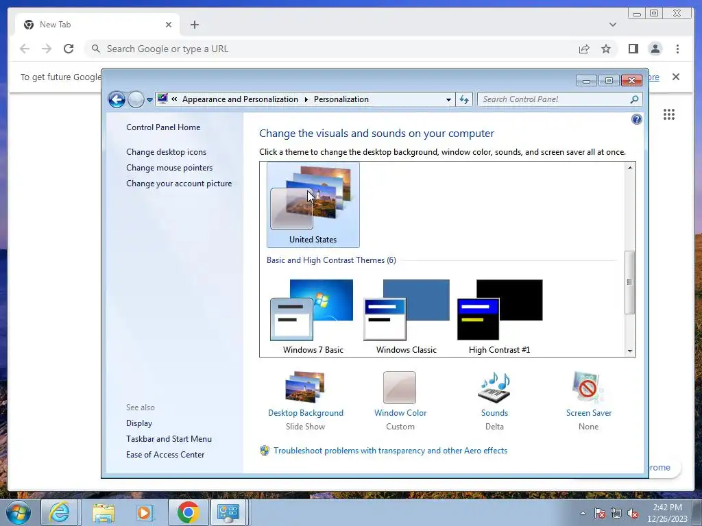Viewport: 702px width, 526px height.
Task: Click Appearance and Personalization breadcrumb
Action: (x=240, y=99)
